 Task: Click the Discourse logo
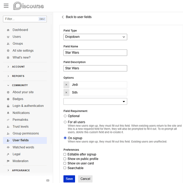[29, 6]
